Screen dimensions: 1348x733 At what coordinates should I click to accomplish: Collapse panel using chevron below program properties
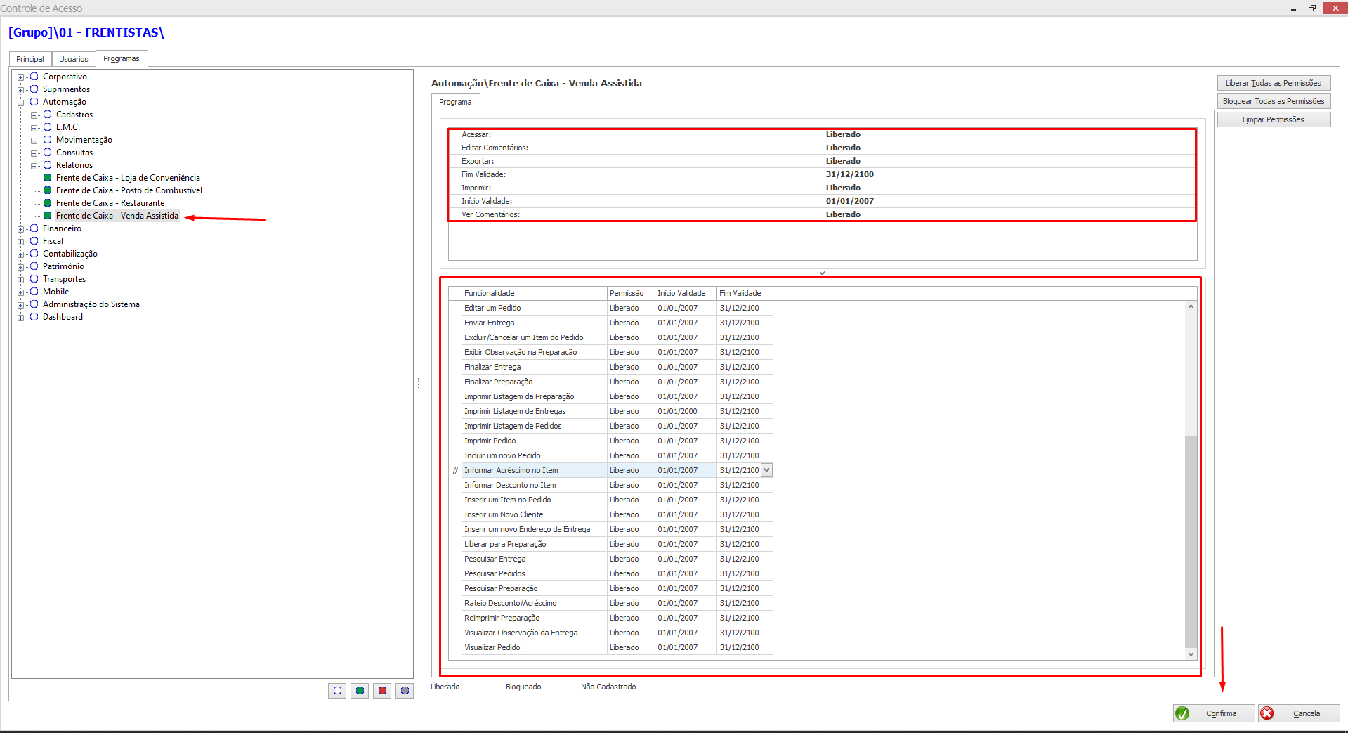[822, 273]
